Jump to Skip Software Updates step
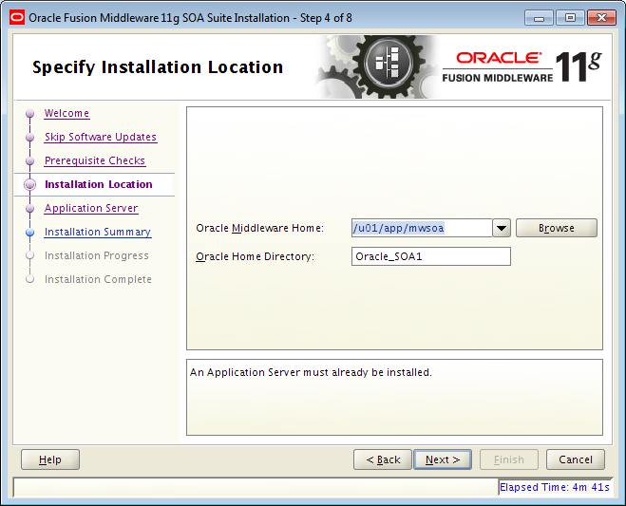The width and height of the screenshot is (626, 506). pyautogui.click(x=101, y=137)
